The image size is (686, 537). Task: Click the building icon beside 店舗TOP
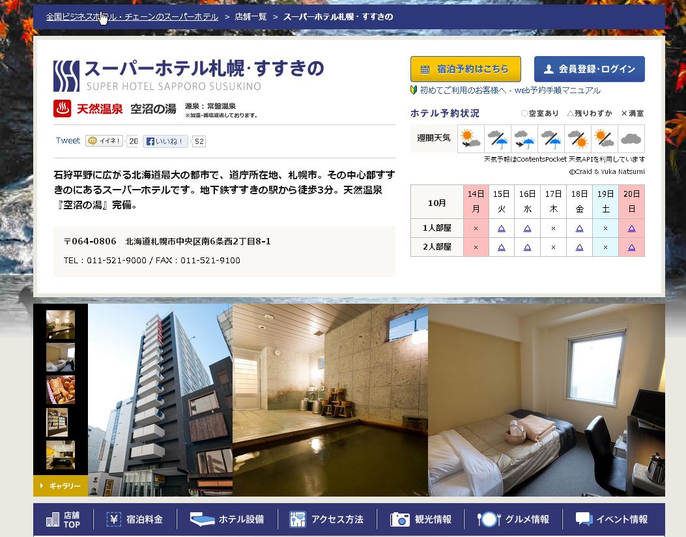(x=53, y=519)
